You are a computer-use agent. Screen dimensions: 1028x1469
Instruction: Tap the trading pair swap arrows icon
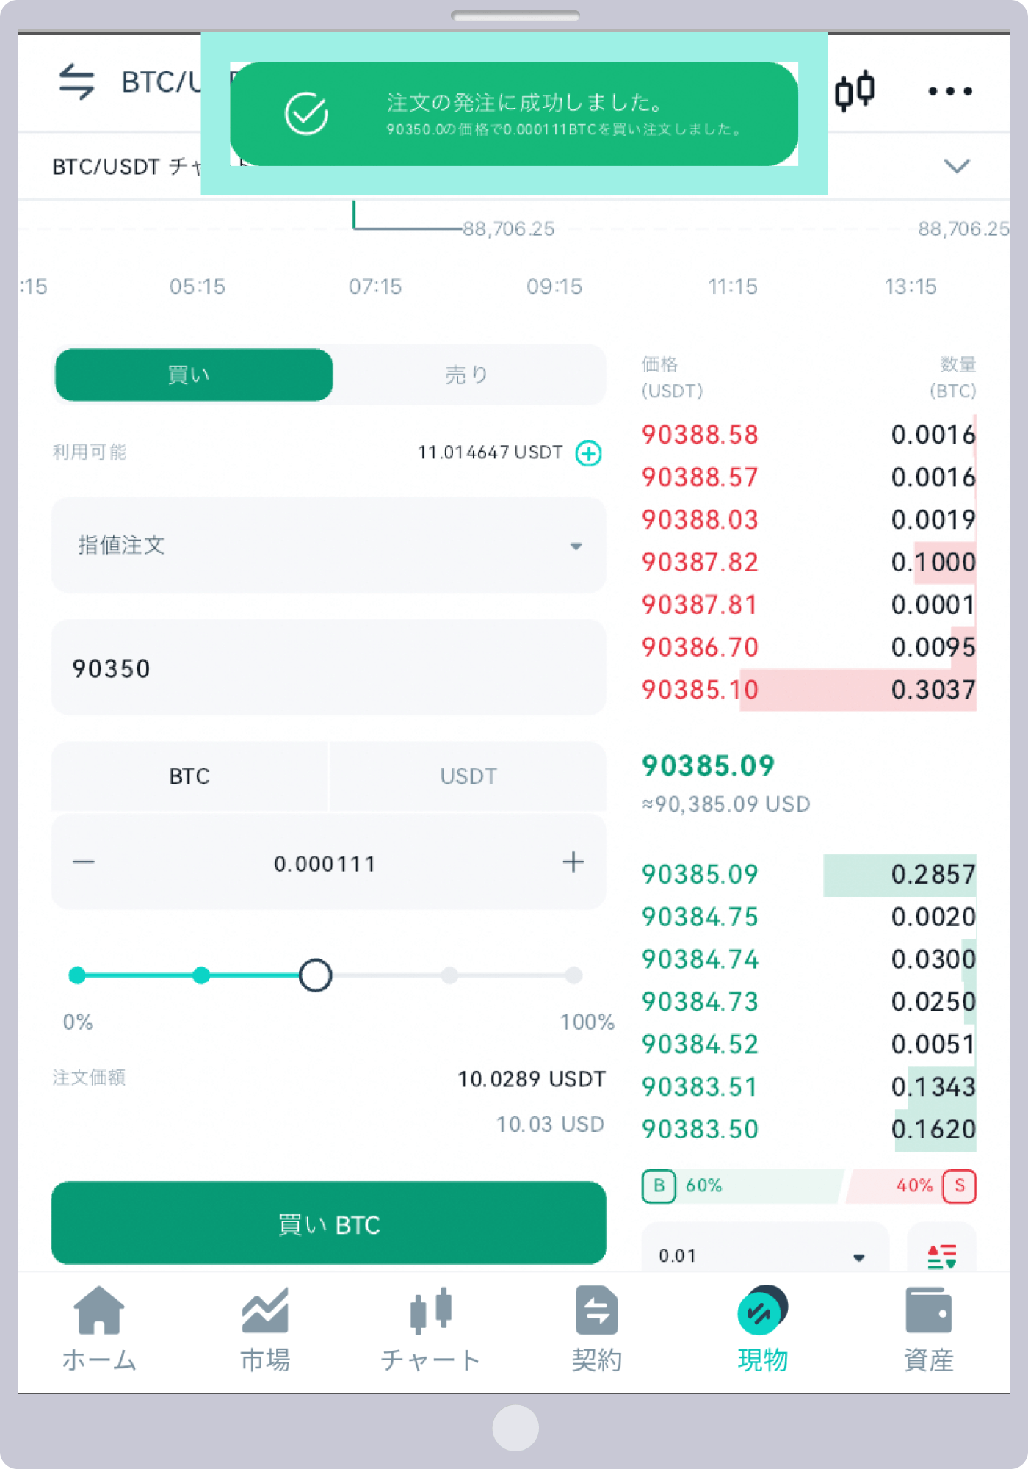click(x=77, y=82)
